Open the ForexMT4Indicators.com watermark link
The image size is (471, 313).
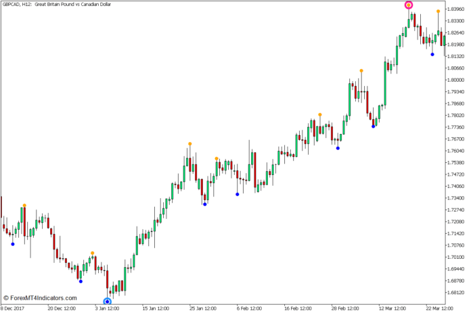click(x=41, y=297)
